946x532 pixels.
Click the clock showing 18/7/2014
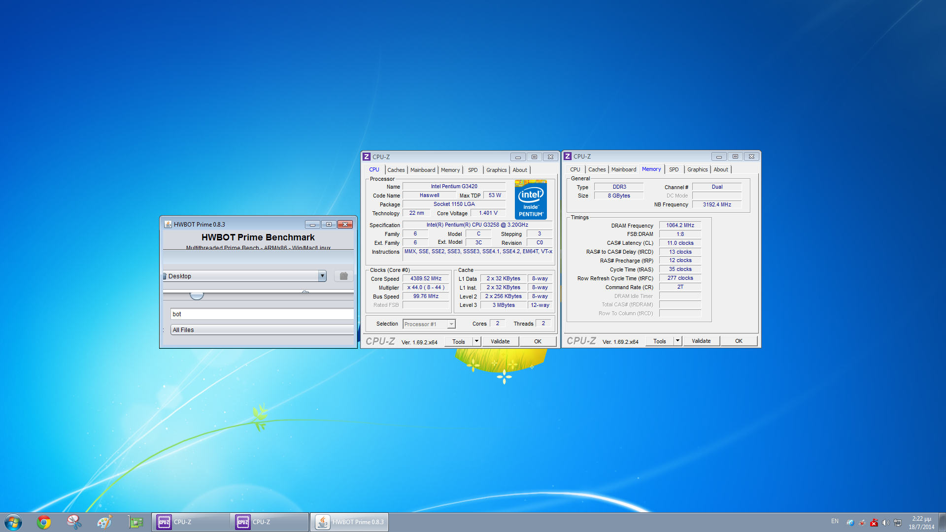tap(921, 523)
